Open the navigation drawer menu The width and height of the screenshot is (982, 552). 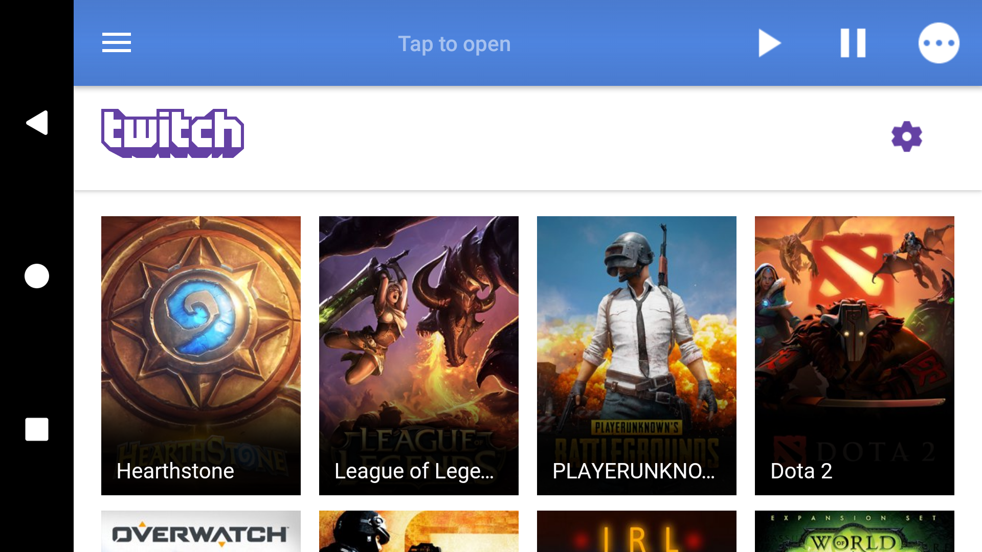point(117,43)
